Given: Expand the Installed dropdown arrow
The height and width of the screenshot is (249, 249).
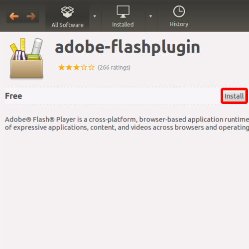Looking at the screenshot, I should coord(150,16).
